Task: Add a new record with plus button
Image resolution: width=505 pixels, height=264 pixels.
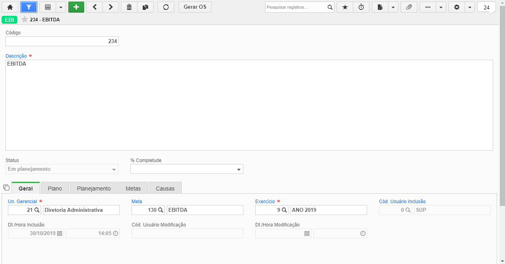Action: (x=76, y=7)
